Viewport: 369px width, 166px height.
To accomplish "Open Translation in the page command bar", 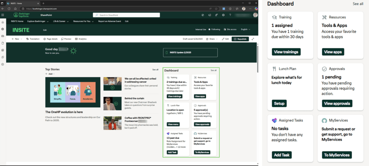I will click(x=33, y=39).
